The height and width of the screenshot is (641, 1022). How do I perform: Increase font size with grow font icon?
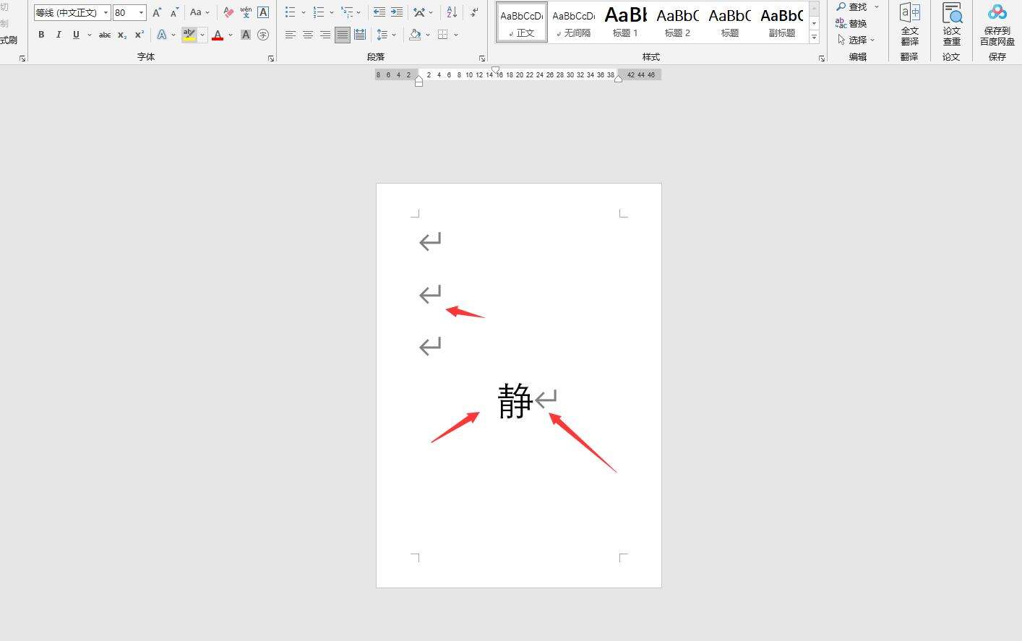pos(157,12)
